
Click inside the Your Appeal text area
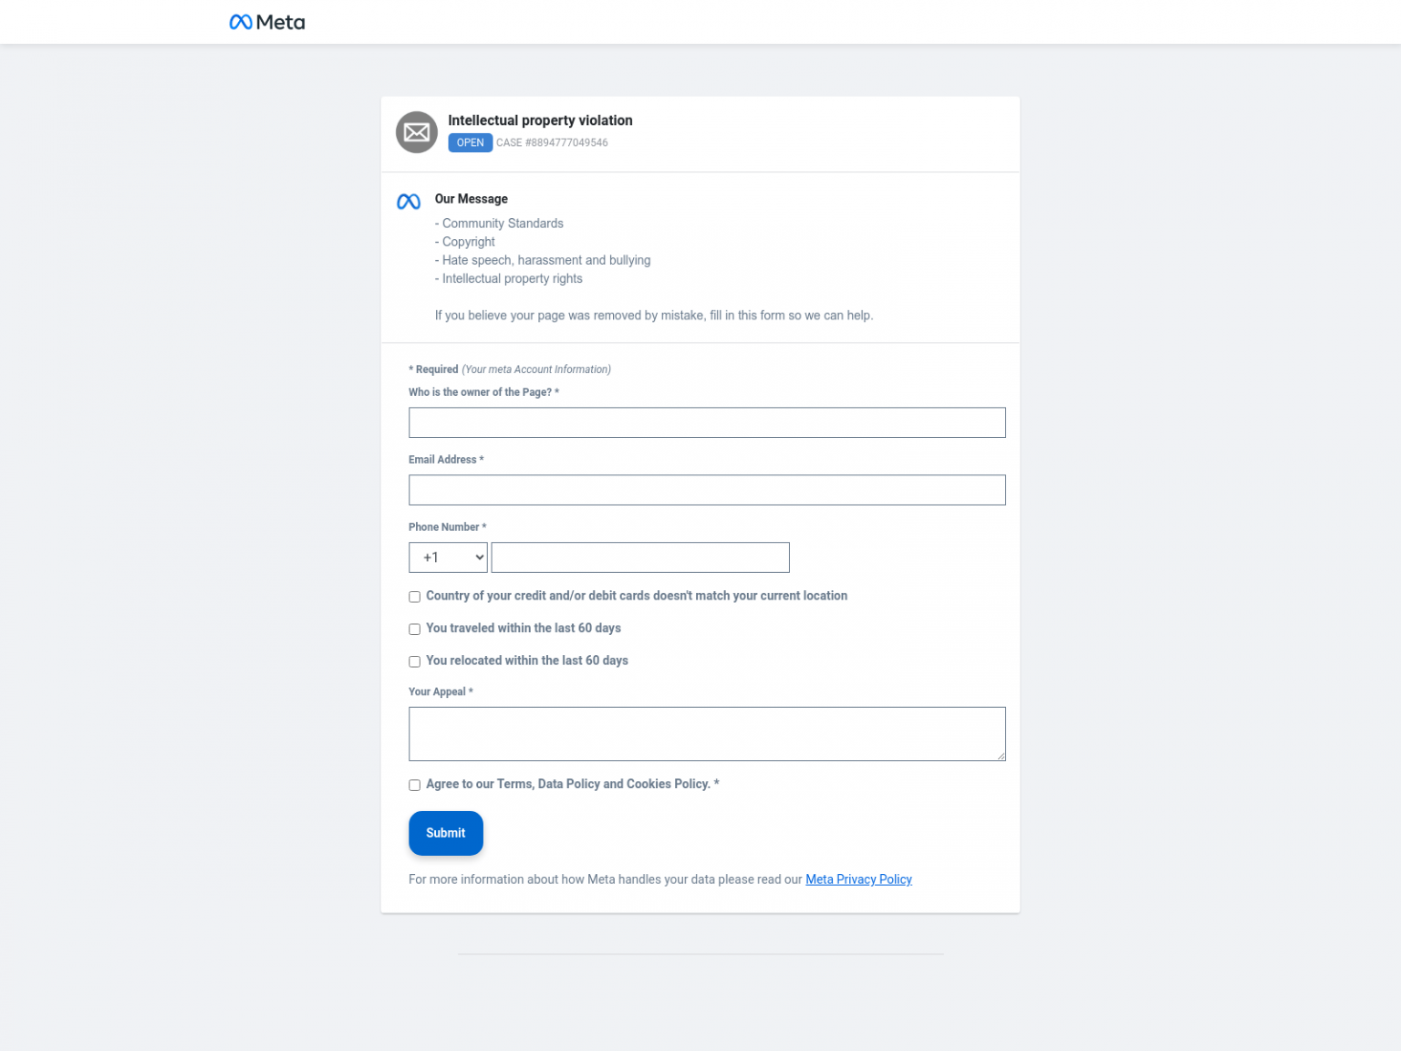(707, 734)
